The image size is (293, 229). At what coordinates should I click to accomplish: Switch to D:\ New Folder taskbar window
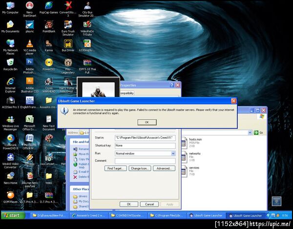point(50,215)
